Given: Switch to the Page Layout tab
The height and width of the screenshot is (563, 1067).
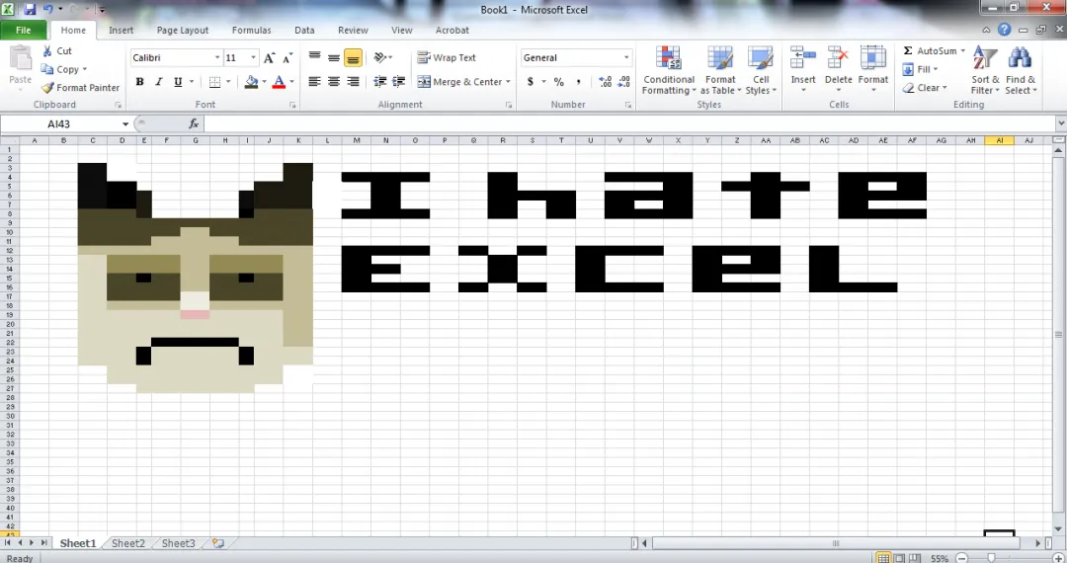Looking at the screenshot, I should 183,30.
